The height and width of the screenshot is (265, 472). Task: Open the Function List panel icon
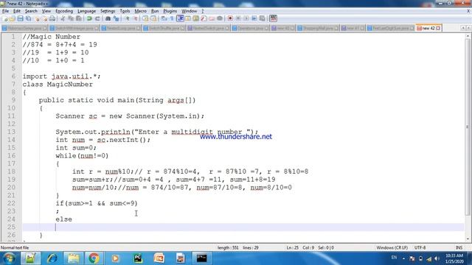[204, 18]
